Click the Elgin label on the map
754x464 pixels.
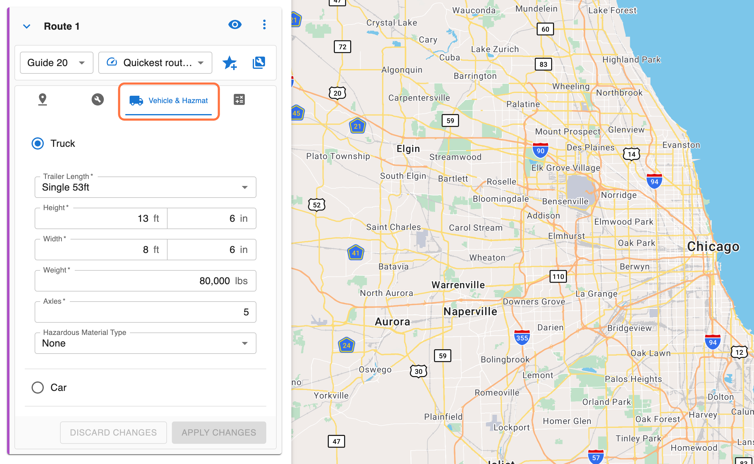click(x=408, y=149)
